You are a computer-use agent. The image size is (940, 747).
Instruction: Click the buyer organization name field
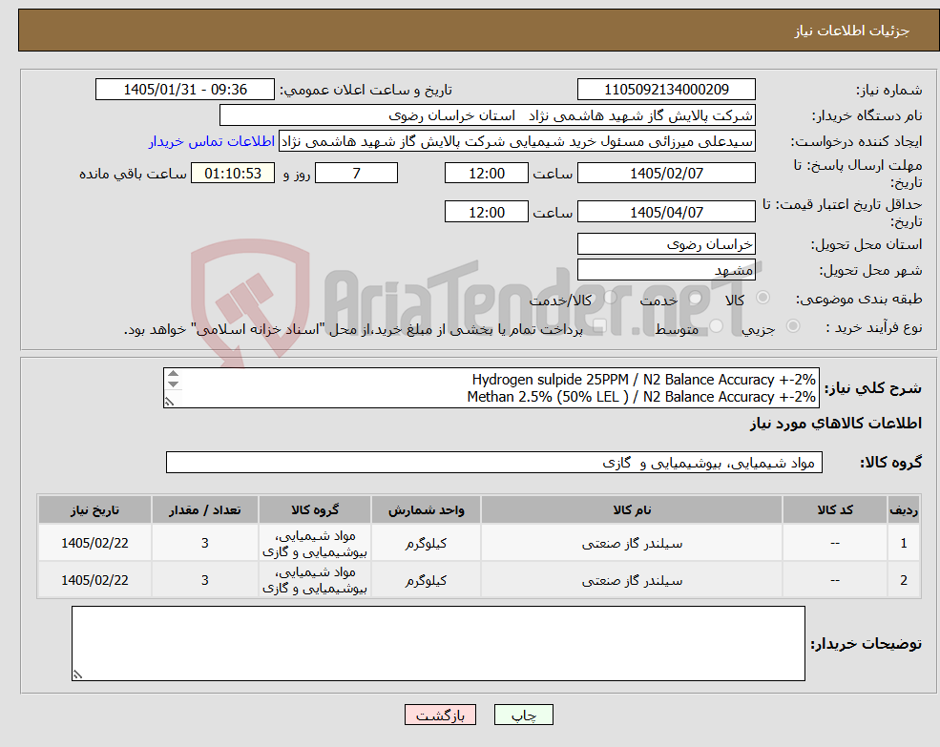tap(488, 115)
